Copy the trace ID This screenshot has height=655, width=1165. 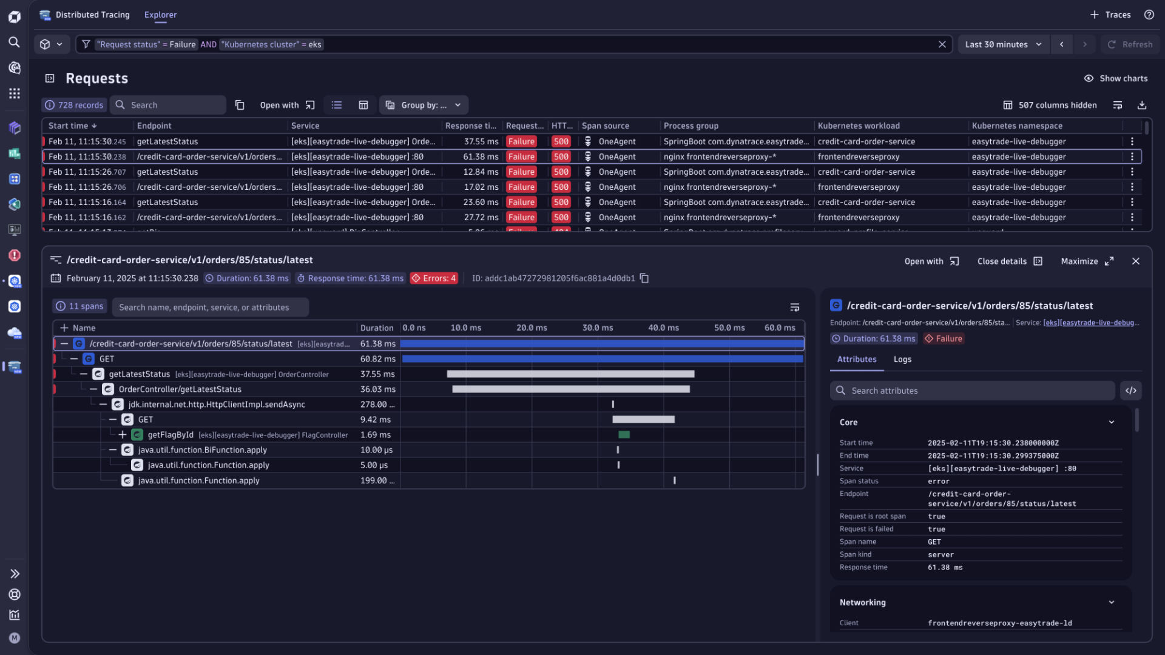tap(644, 278)
